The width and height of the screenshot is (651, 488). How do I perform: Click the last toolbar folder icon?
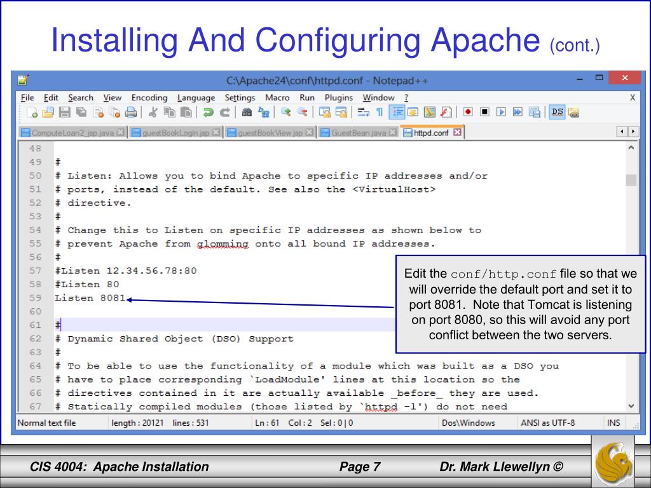point(574,112)
